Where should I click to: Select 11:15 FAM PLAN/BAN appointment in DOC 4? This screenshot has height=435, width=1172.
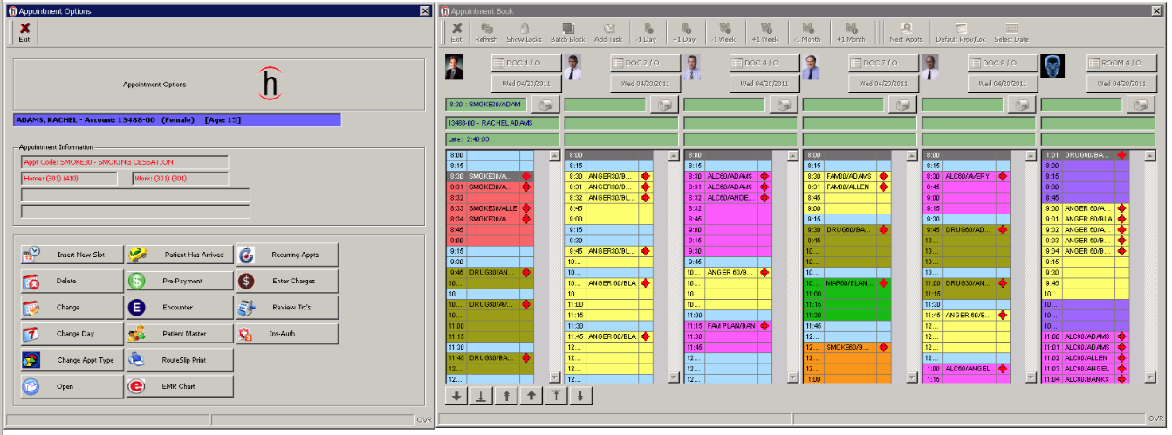727,325
